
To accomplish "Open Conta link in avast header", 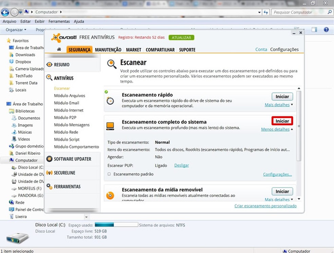I will pyautogui.click(x=261, y=50).
